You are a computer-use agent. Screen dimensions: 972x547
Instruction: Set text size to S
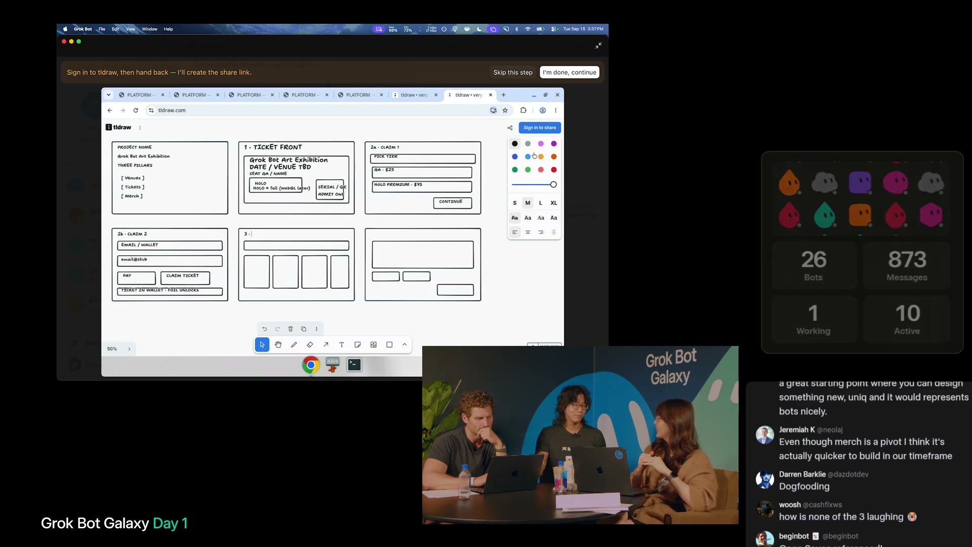[x=515, y=203]
